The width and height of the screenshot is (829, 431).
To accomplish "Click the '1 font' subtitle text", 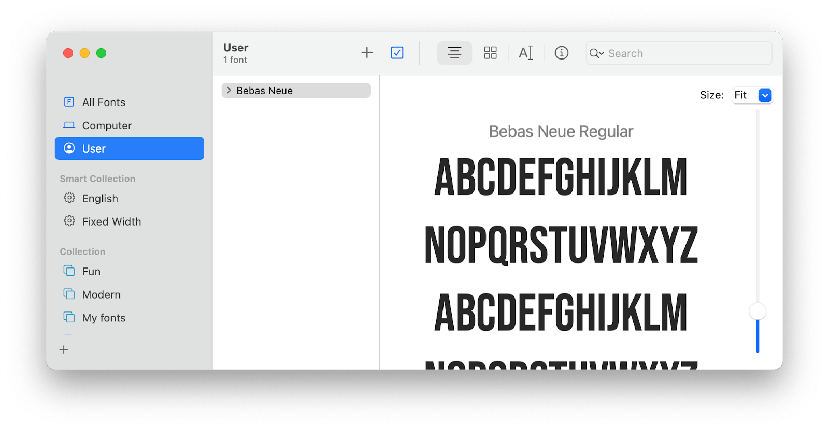I will point(235,60).
